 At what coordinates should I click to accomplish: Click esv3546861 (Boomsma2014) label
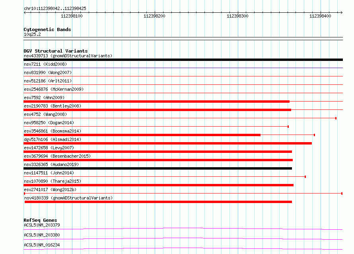point(53,131)
